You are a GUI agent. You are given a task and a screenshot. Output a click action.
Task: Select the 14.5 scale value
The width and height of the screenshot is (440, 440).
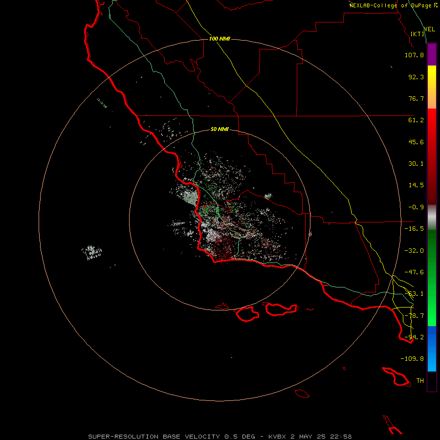click(x=416, y=185)
